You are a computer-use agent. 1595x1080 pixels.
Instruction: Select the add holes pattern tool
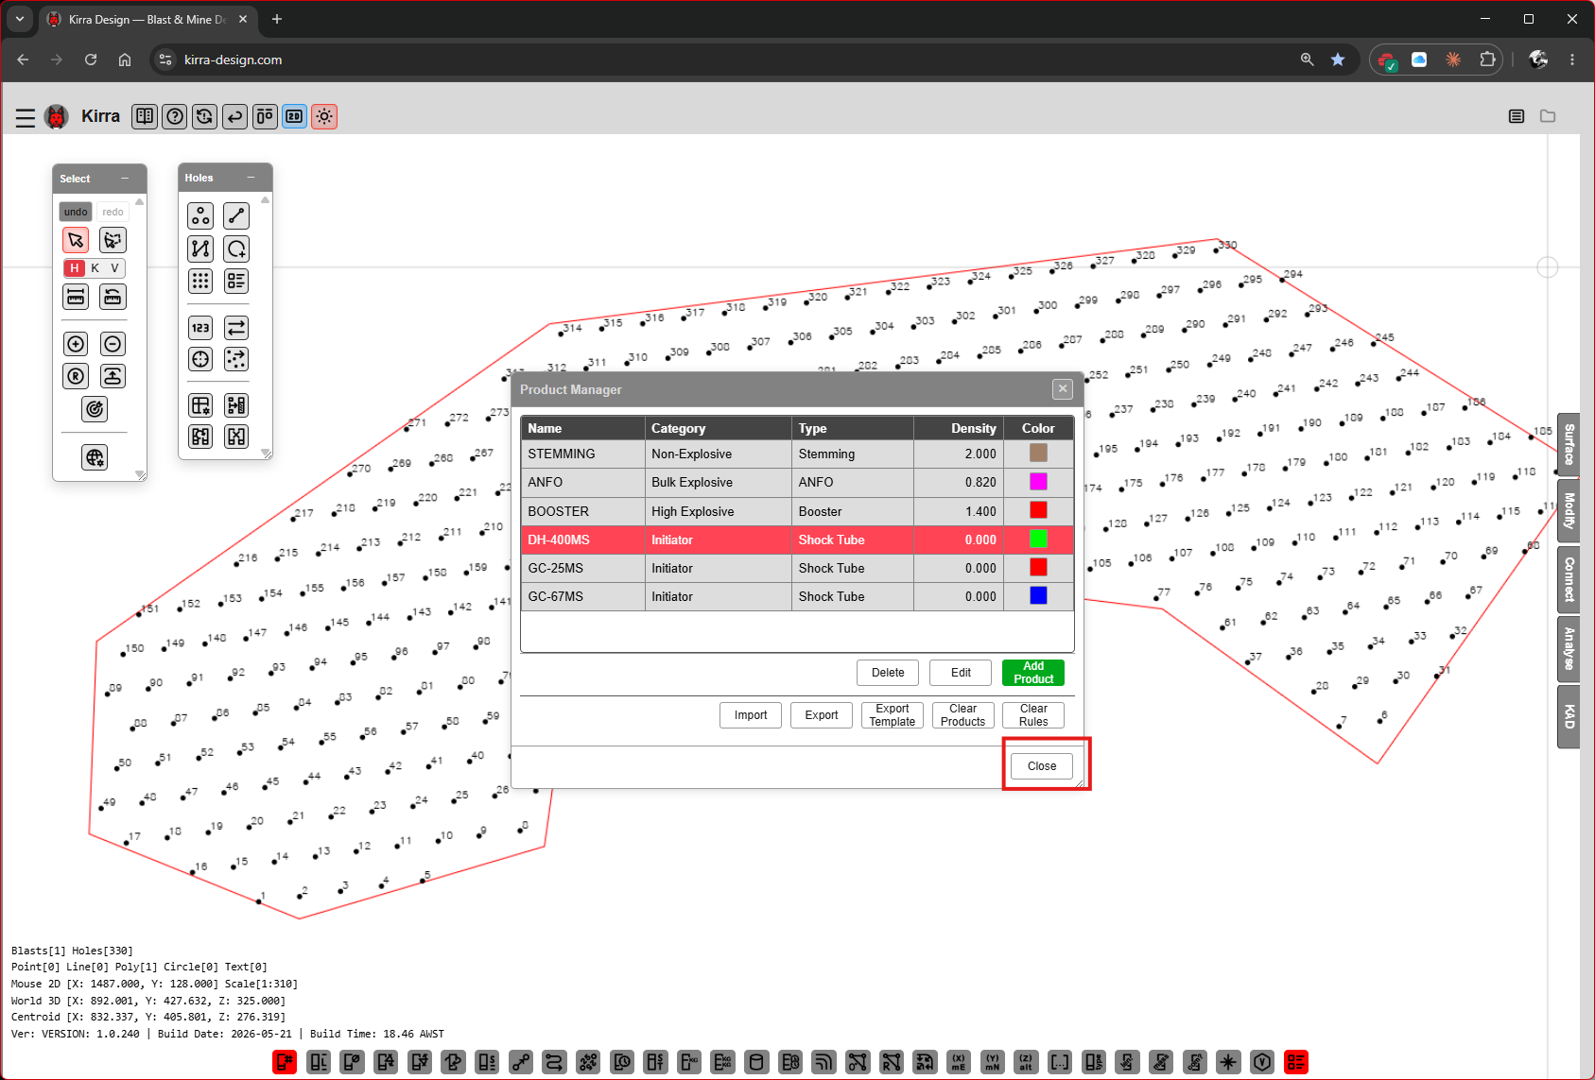coord(200,216)
